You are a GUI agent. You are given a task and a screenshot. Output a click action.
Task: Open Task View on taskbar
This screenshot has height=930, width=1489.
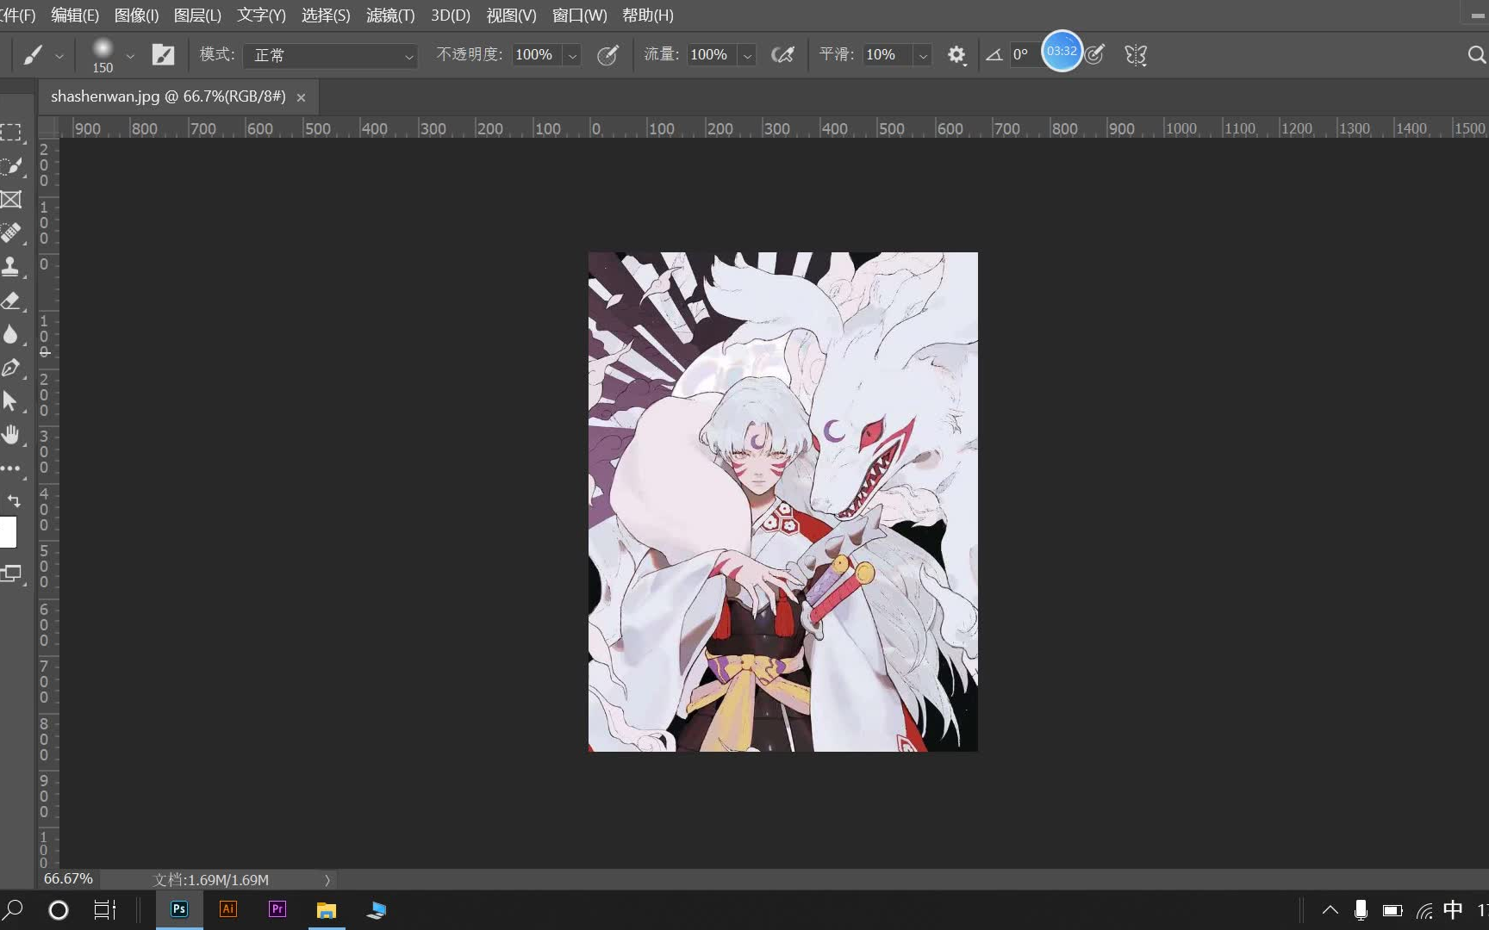click(x=105, y=909)
